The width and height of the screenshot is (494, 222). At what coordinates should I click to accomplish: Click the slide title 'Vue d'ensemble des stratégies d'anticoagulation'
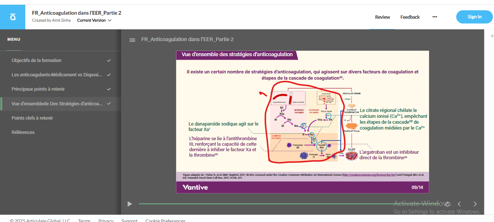click(x=237, y=55)
